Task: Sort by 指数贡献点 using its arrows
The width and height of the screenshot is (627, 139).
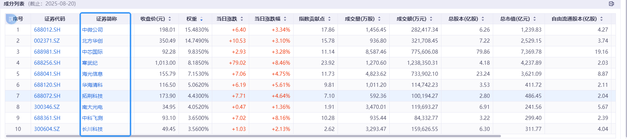Action: [x=329, y=19]
